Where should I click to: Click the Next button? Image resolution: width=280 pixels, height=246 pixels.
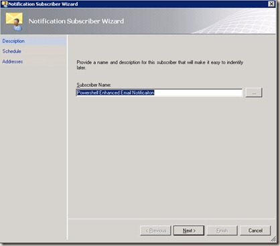pyautogui.click(x=189, y=231)
